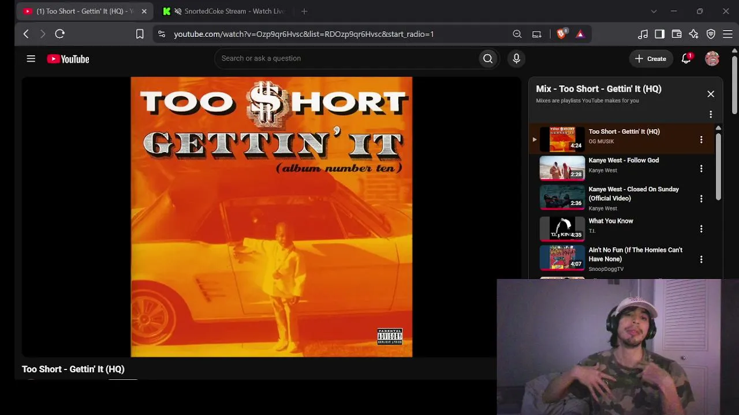
Task: Click the YouTube search magnifier button
Action: pos(488,58)
